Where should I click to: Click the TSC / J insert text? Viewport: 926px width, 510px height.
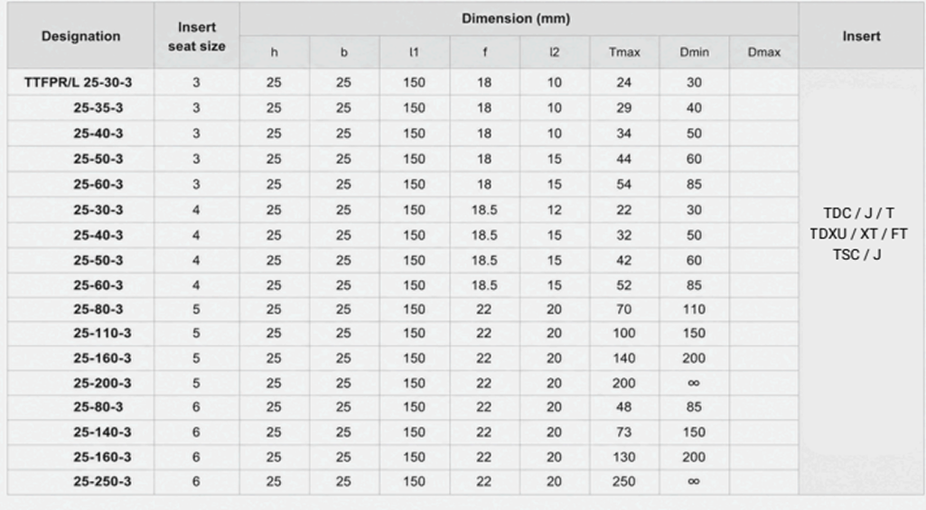[857, 255]
